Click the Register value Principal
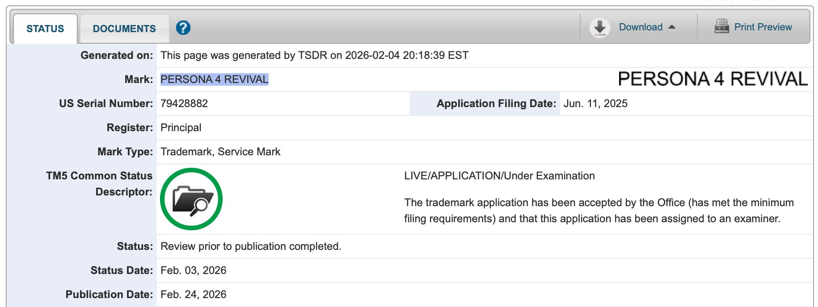Screen dimensions: 818x307 point(181,128)
